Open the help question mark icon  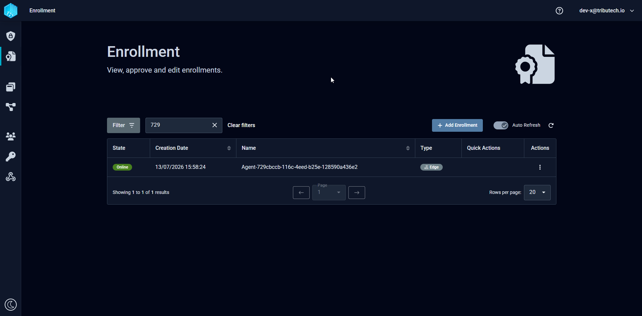coord(559,11)
